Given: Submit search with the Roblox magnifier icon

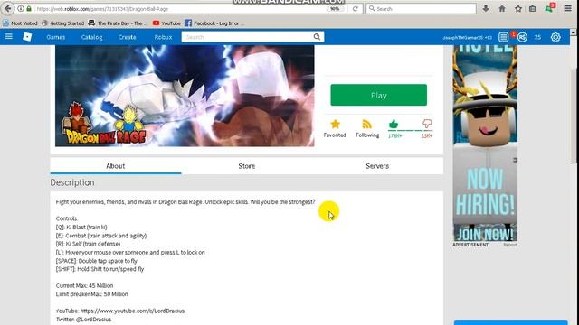Looking at the screenshot, I should (x=317, y=37).
